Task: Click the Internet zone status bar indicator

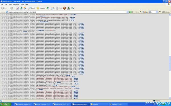Action: 157,101
